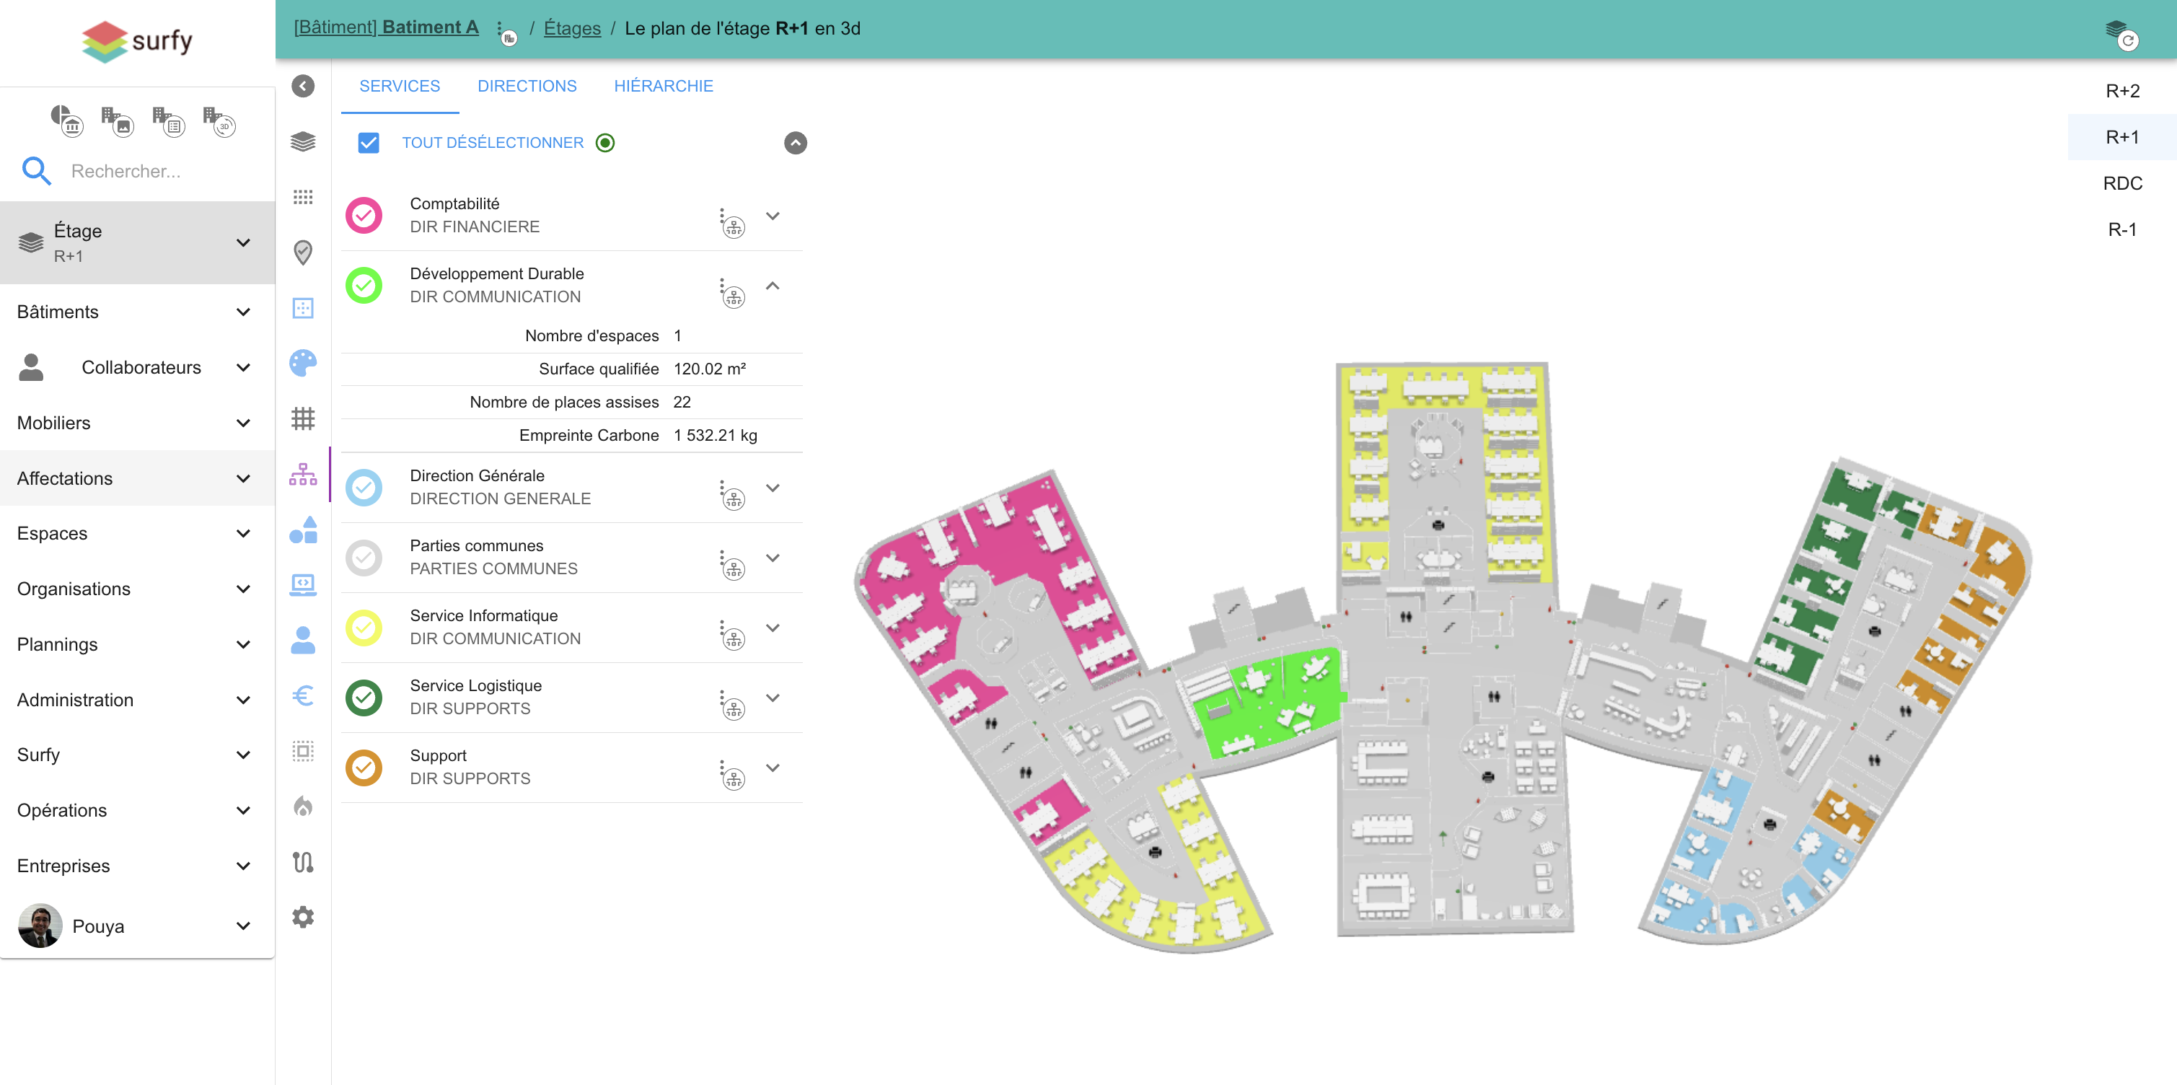The image size is (2177, 1085).
Task: Toggle the Support orange service circle
Action: coord(364,768)
